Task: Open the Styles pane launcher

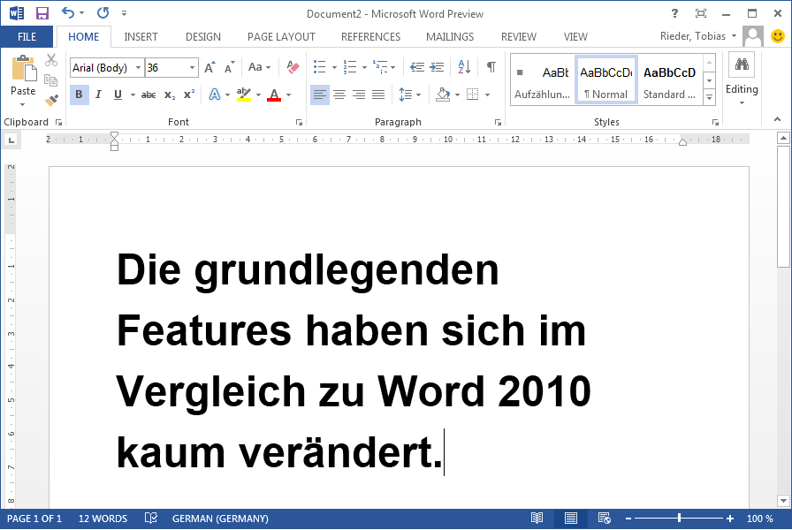Action: (715, 122)
